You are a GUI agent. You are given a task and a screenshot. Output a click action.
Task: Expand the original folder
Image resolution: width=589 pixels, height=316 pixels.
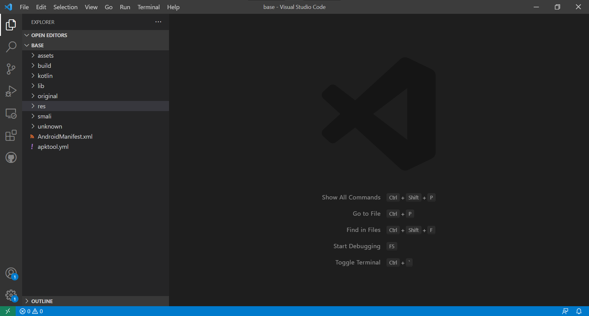95,96
